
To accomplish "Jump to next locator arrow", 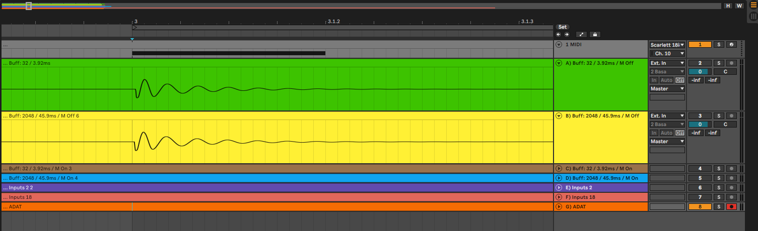I will (x=567, y=35).
